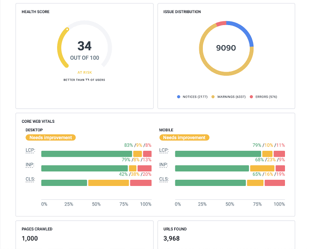Toggle the Errors (576) legend entry
This screenshot has width=309, height=249.
(265, 96)
